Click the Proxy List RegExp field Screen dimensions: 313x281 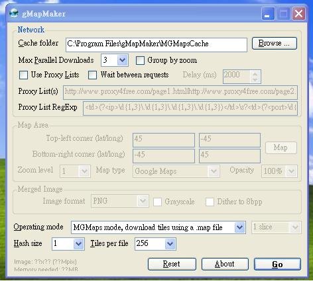pyautogui.click(x=190, y=108)
